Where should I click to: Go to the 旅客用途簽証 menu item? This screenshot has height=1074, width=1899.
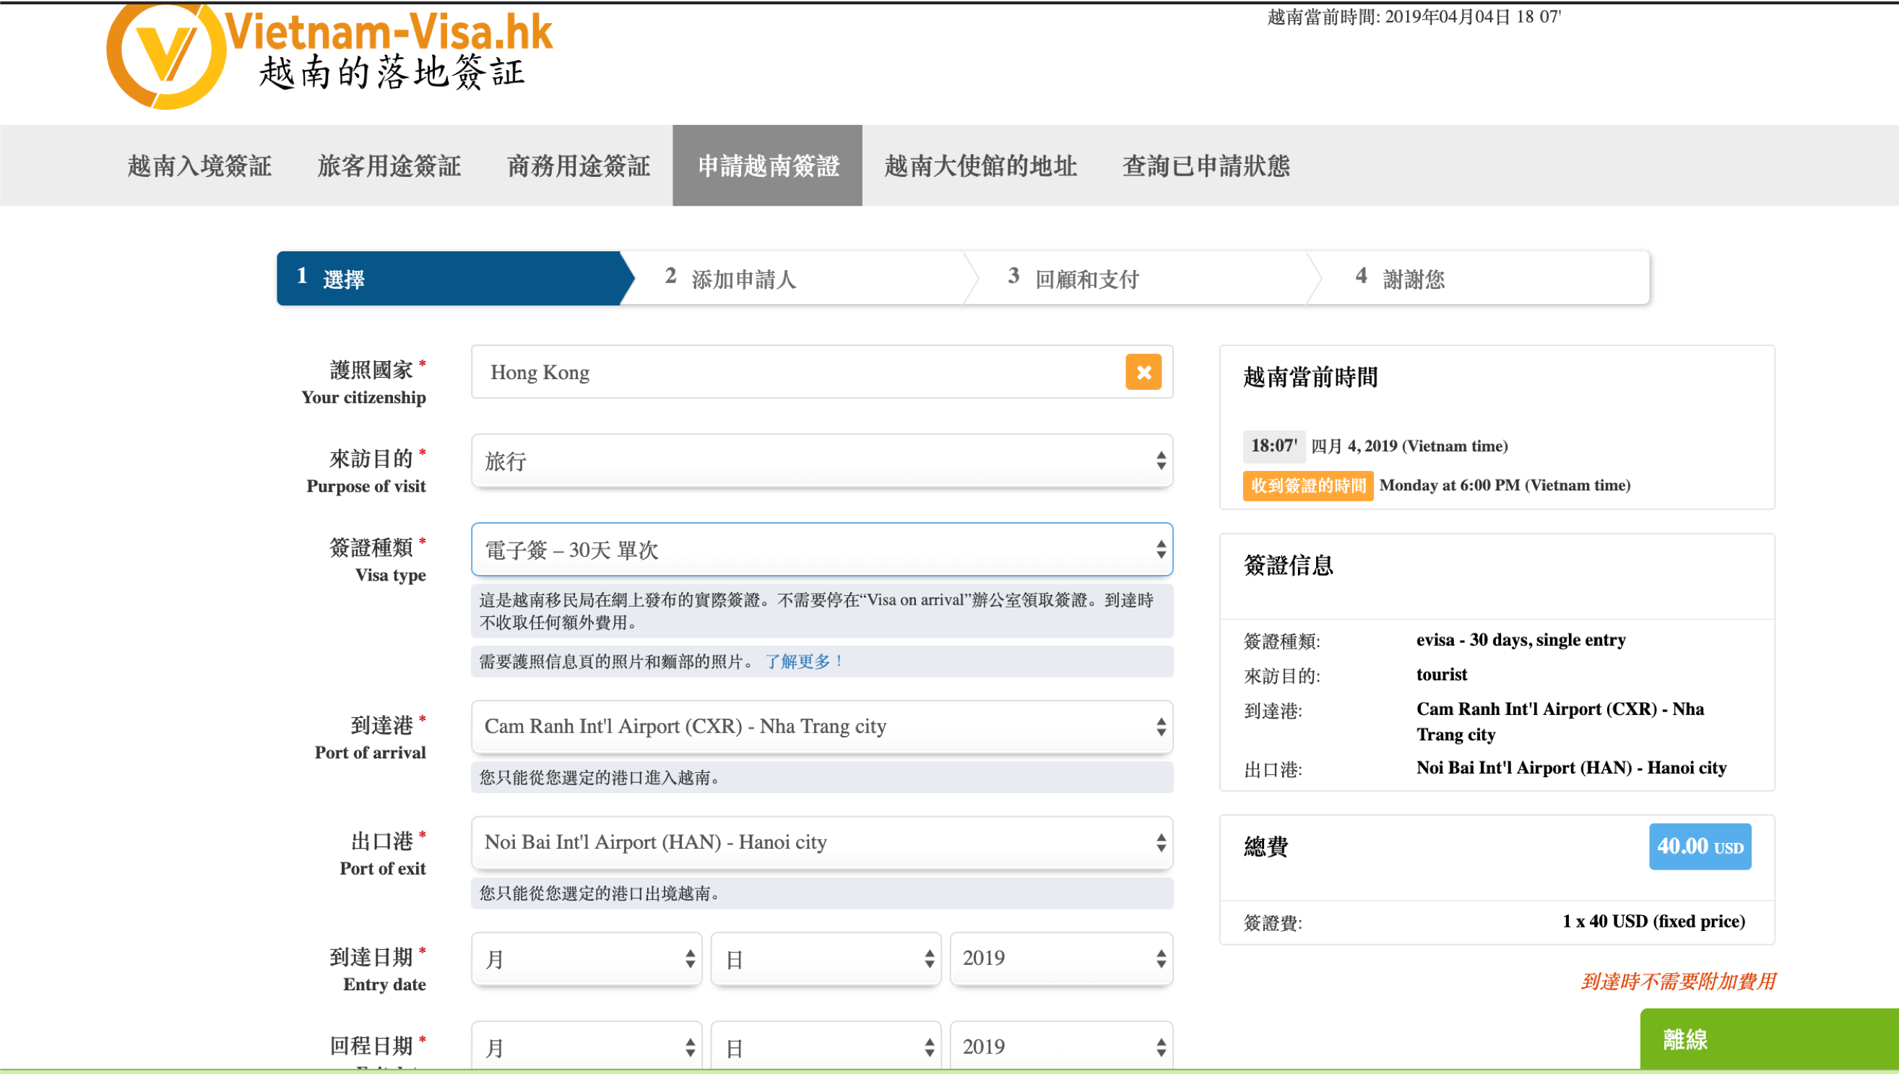(389, 166)
